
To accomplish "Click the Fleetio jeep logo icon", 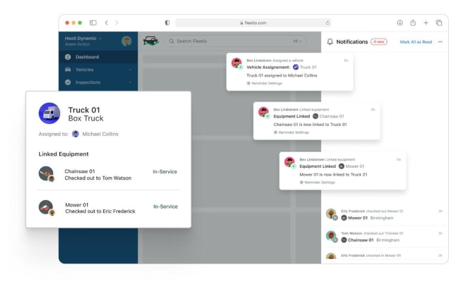I will point(151,41).
